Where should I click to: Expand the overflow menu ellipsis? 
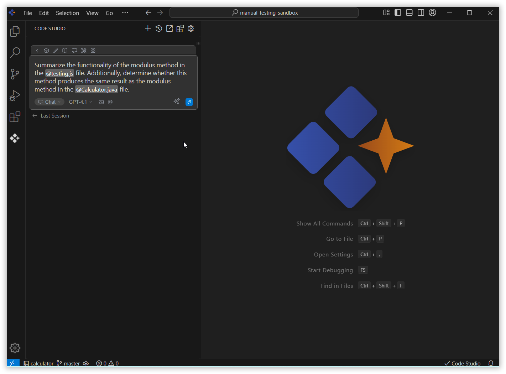125,12
